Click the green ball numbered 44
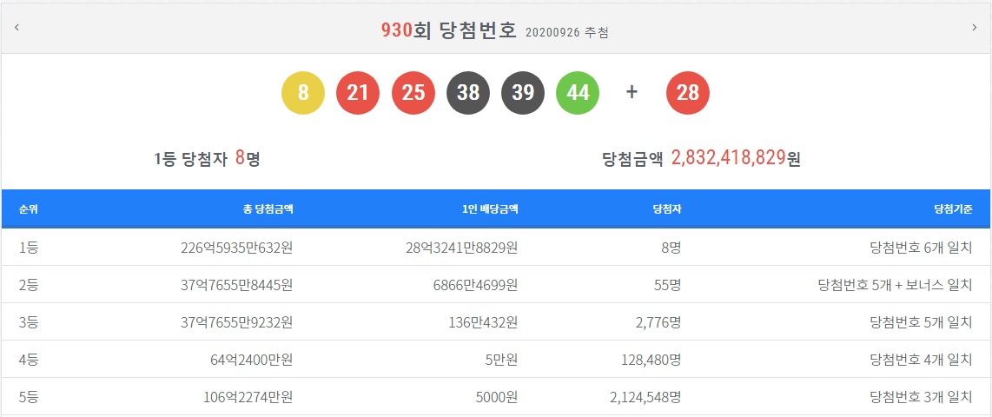Viewport: 992px width, 417px height. (578, 93)
